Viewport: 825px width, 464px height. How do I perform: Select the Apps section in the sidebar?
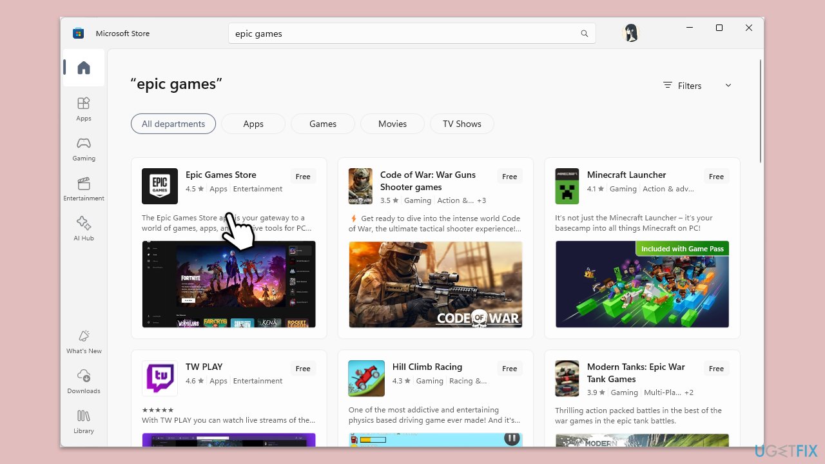[83, 110]
